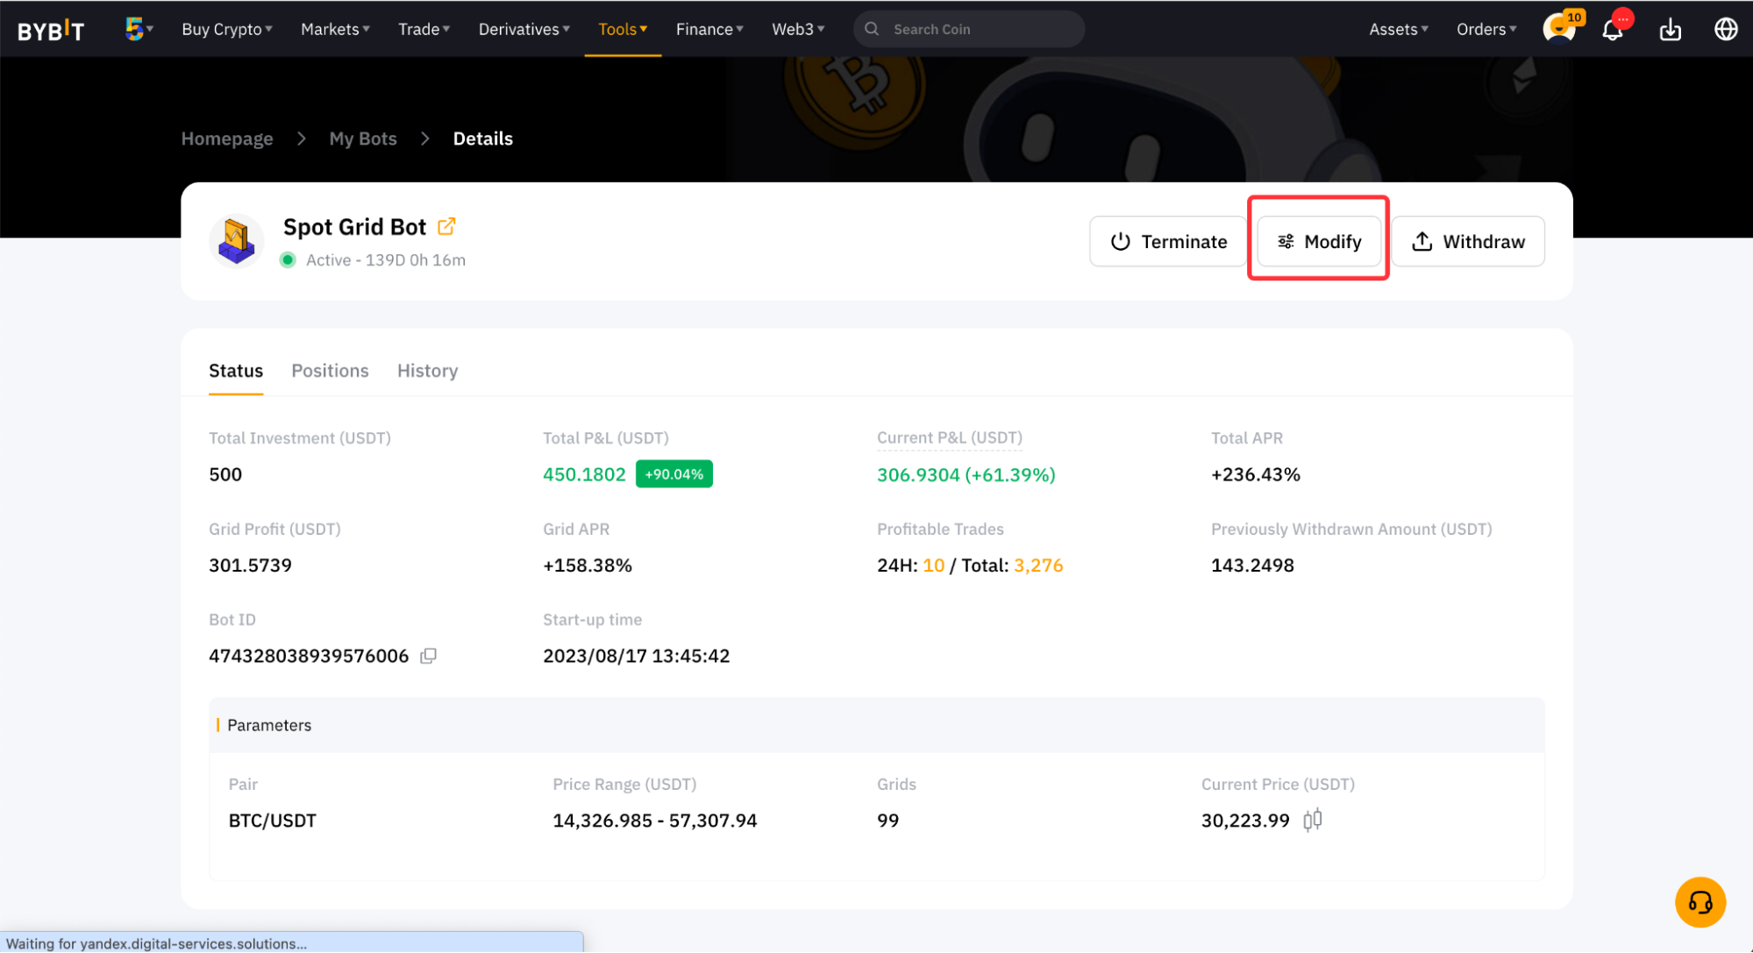Switch to the Positions tab
The height and width of the screenshot is (953, 1753).
pyautogui.click(x=330, y=371)
